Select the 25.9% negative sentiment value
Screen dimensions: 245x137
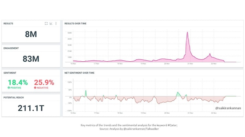(x=44, y=82)
